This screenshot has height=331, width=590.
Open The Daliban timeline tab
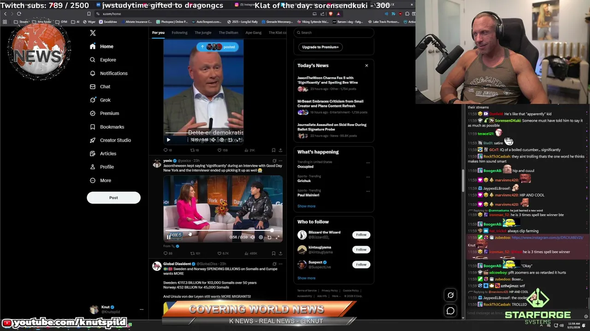click(228, 33)
